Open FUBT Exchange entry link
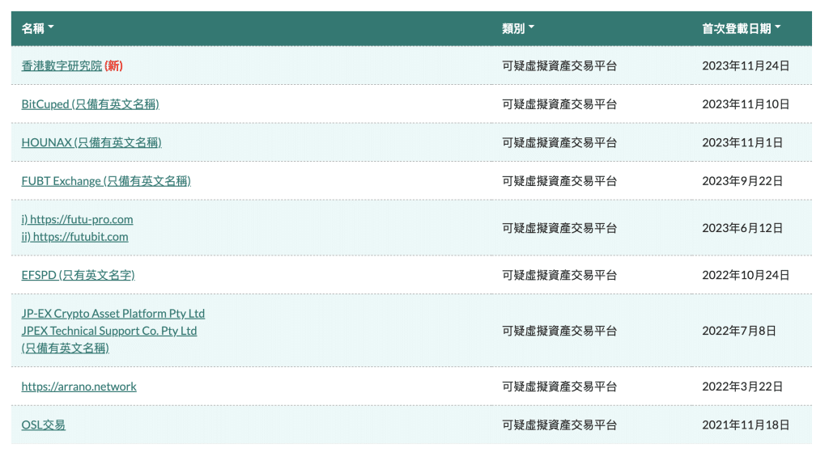This screenshot has height=452, width=829. (106, 181)
